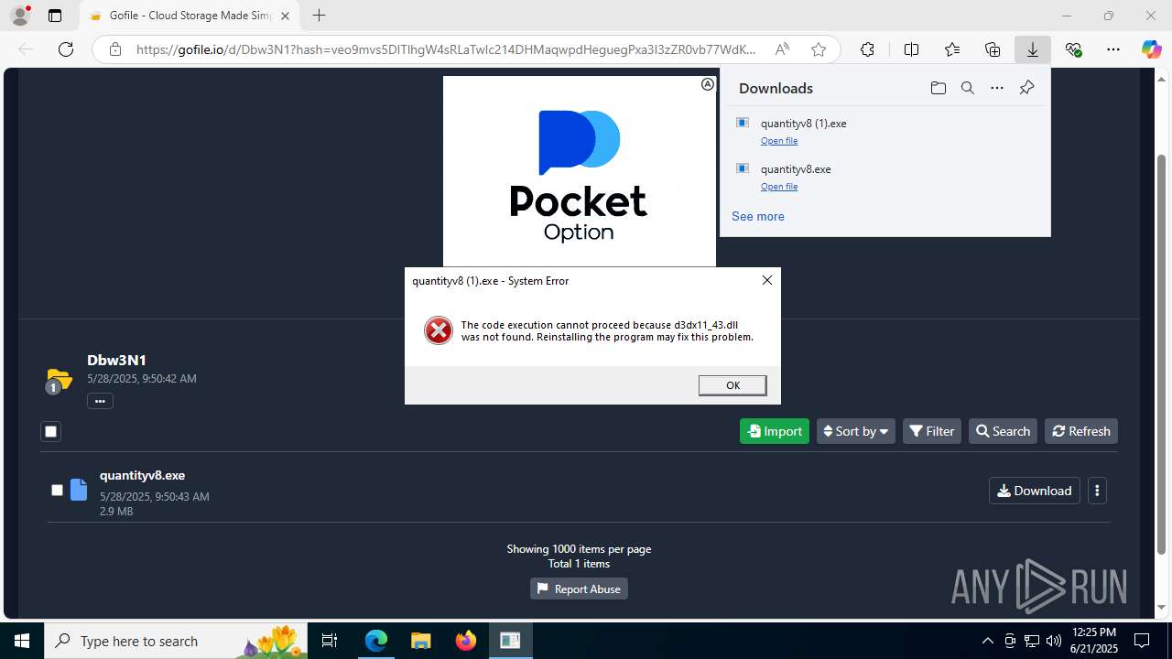
Task: Select quantityv8 (1).exe download entry
Action: [885, 131]
